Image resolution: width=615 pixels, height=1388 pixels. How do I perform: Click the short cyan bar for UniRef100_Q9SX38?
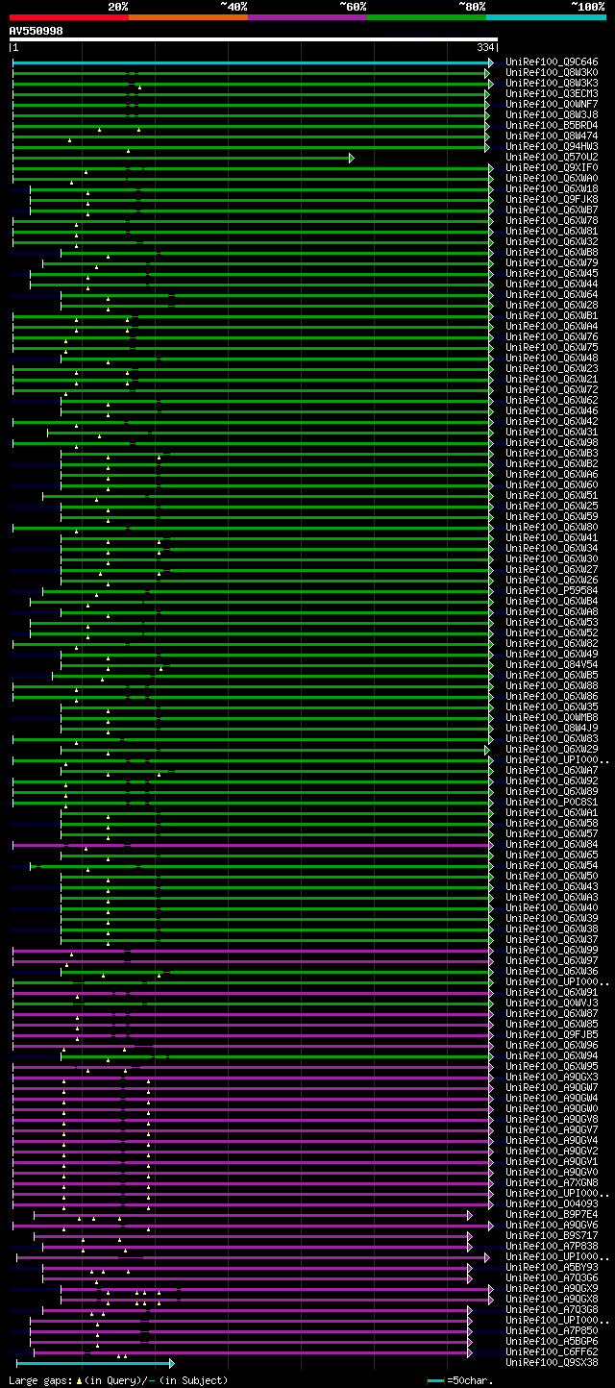pos(95,1363)
